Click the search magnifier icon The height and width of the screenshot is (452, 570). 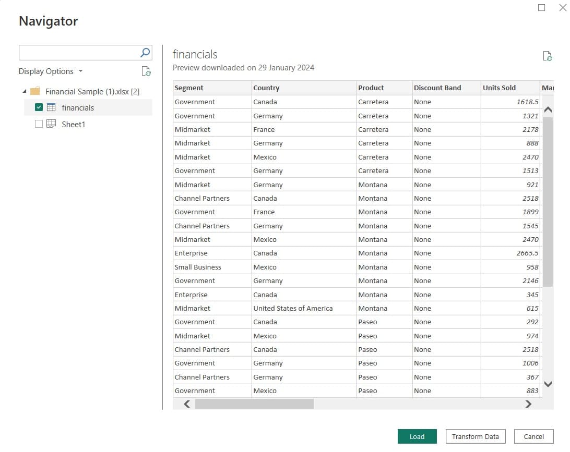pos(145,52)
